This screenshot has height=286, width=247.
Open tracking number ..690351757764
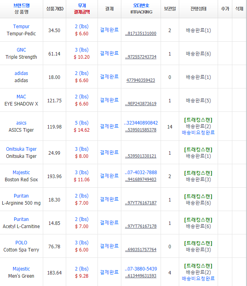click(141, 250)
